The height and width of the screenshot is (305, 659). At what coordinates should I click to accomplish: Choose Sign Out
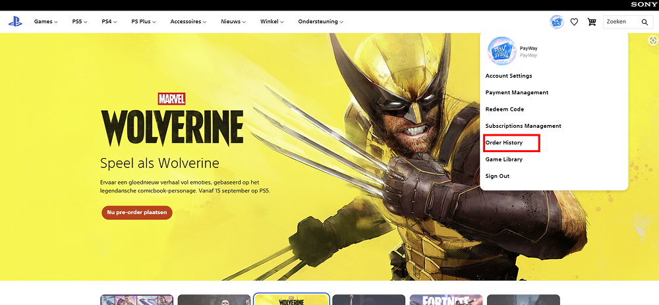tap(497, 176)
